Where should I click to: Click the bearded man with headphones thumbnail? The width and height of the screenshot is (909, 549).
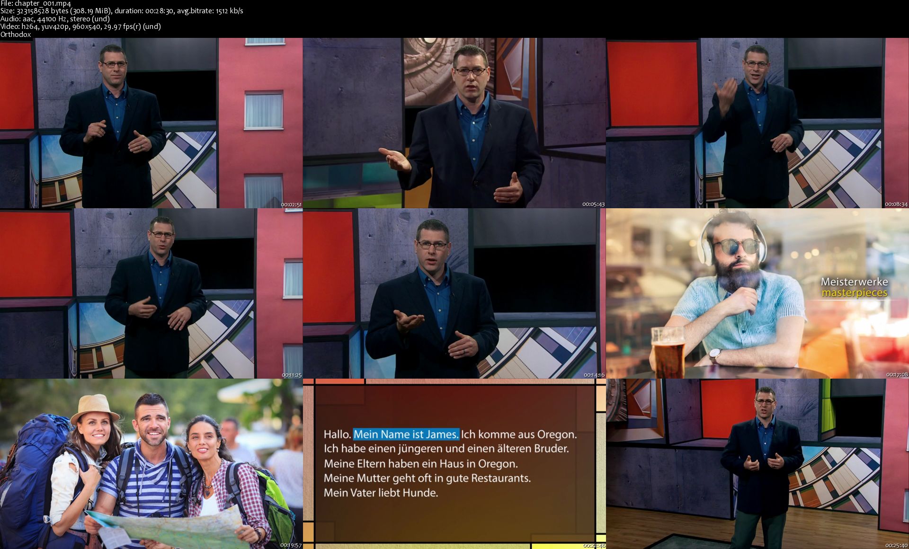(757, 293)
